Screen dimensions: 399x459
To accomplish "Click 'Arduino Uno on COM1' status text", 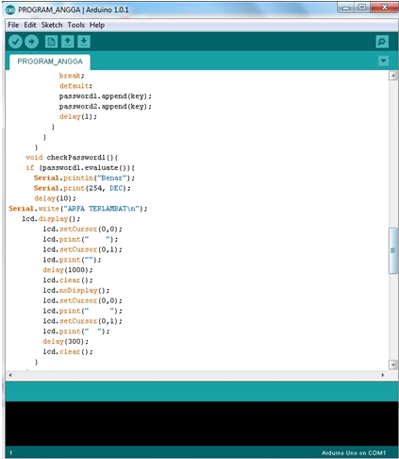I will click(354, 453).
